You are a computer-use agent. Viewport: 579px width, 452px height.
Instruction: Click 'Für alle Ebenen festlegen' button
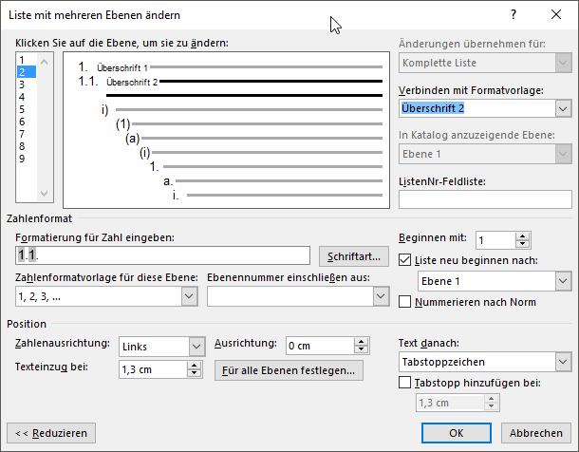(x=289, y=370)
